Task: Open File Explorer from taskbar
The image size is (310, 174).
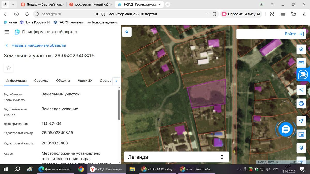Action: point(132,169)
